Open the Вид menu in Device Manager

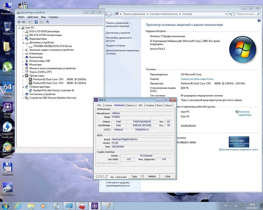(43, 17)
